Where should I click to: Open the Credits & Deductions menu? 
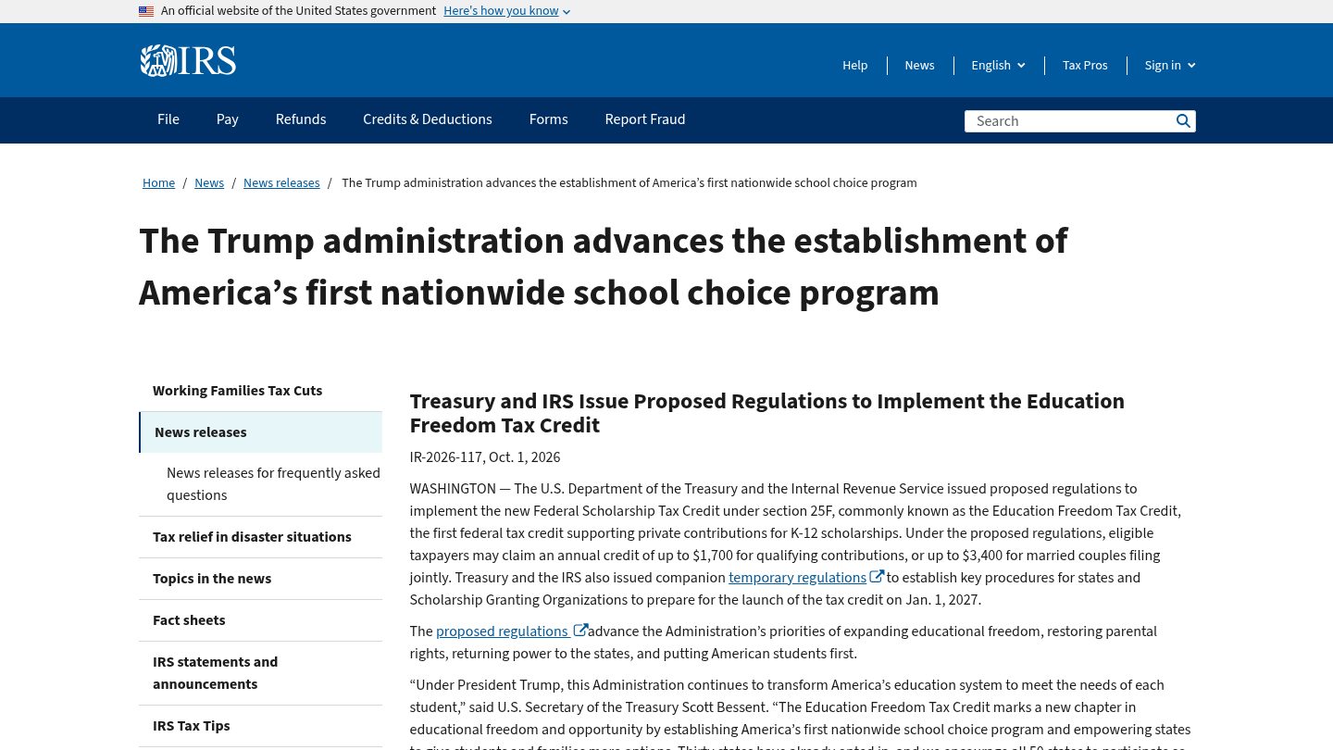click(428, 119)
